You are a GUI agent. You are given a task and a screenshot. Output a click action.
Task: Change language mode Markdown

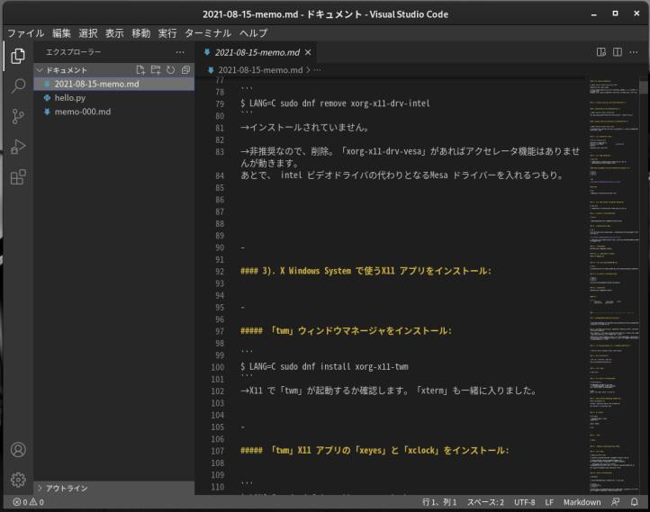pyautogui.click(x=582, y=502)
